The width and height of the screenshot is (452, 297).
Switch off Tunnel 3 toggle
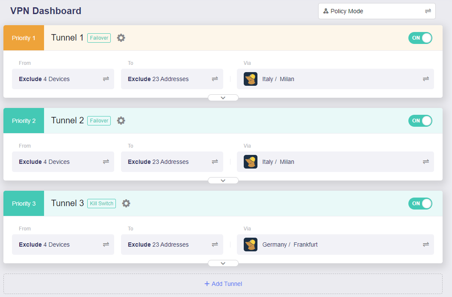click(x=420, y=204)
